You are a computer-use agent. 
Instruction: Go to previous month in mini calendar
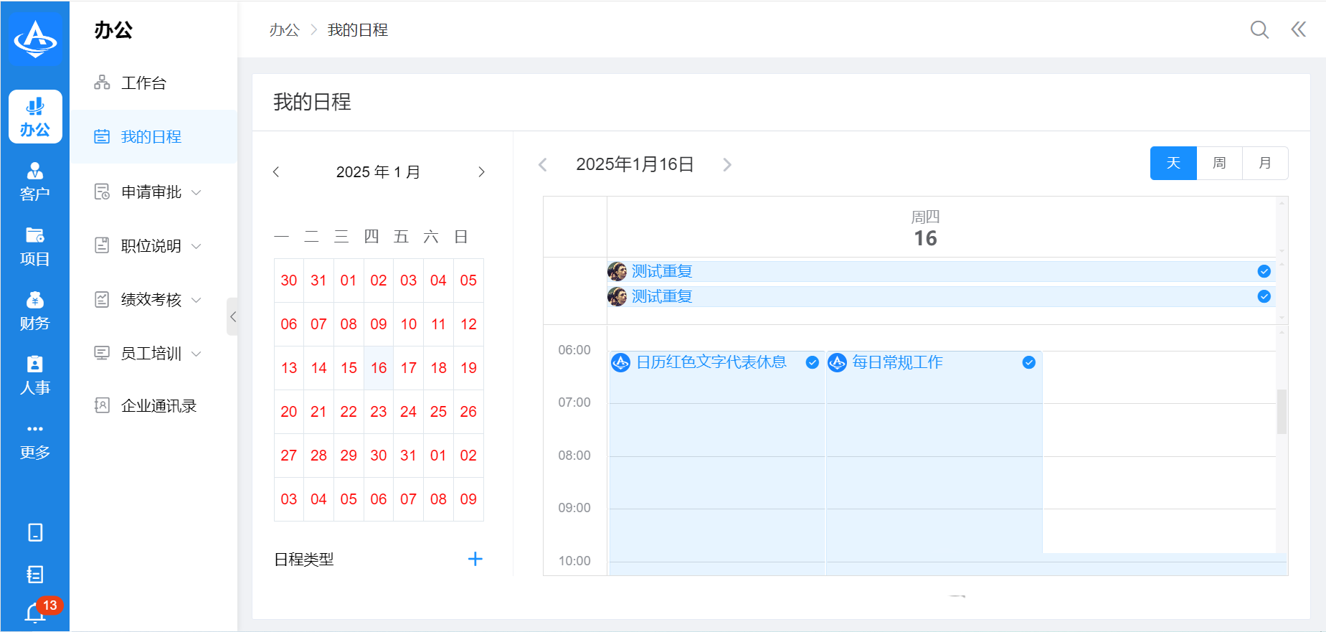(x=276, y=172)
